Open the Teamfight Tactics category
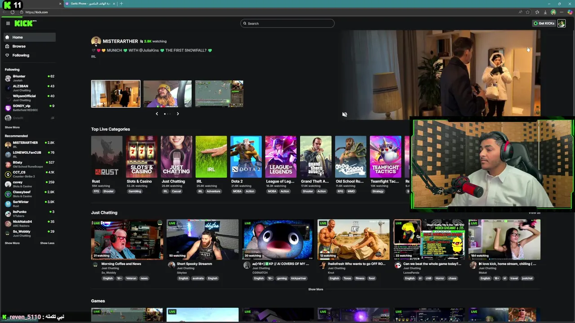Screen dimensions: 575x323 click(x=385, y=157)
